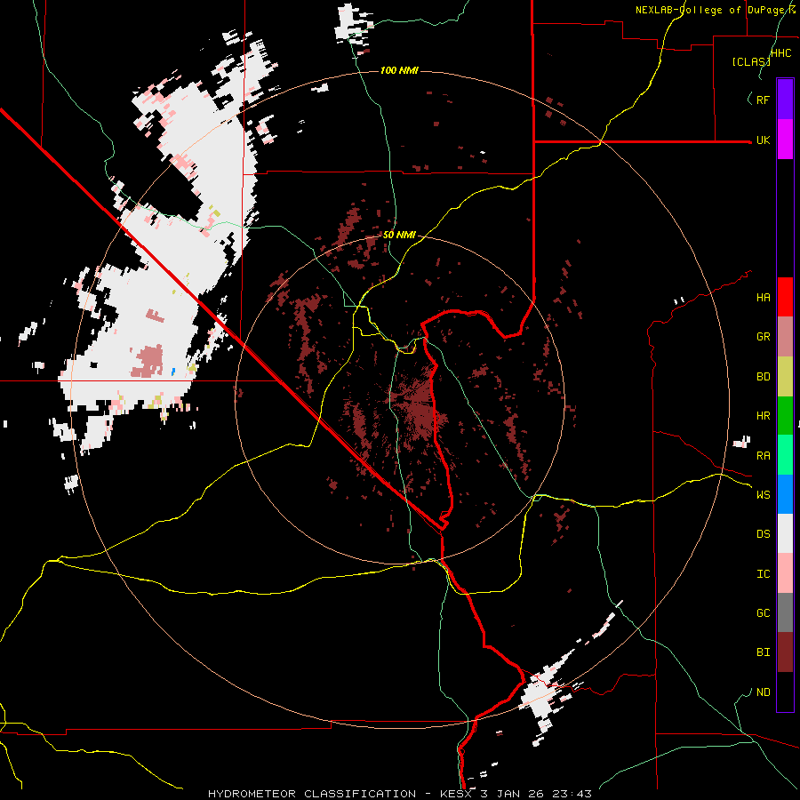This screenshot has height=800, width=800.
Task: Click the GC legend label
Action: click(x=764, y=613)
